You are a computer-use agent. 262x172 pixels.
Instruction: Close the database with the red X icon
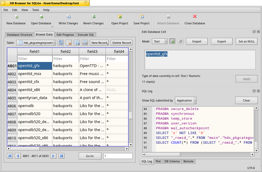tap(195, 17)
